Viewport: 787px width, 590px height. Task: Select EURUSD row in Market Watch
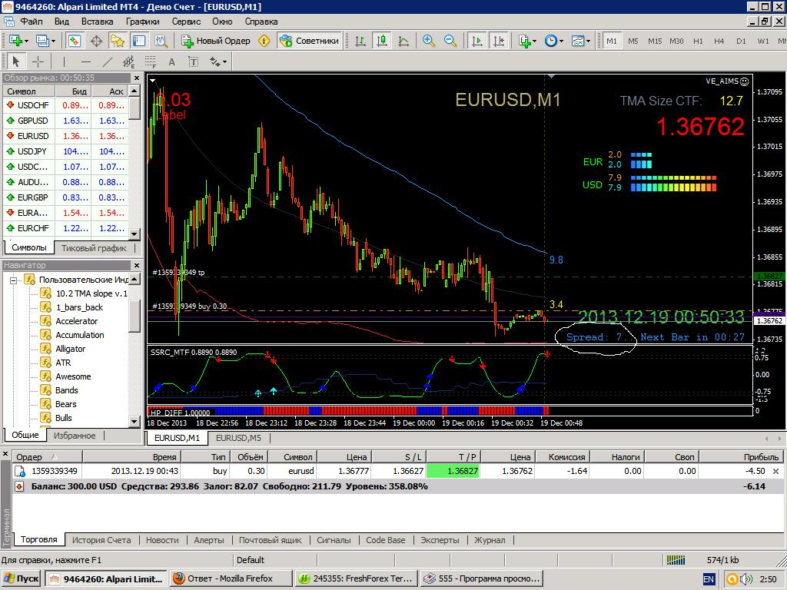point(65,136)
